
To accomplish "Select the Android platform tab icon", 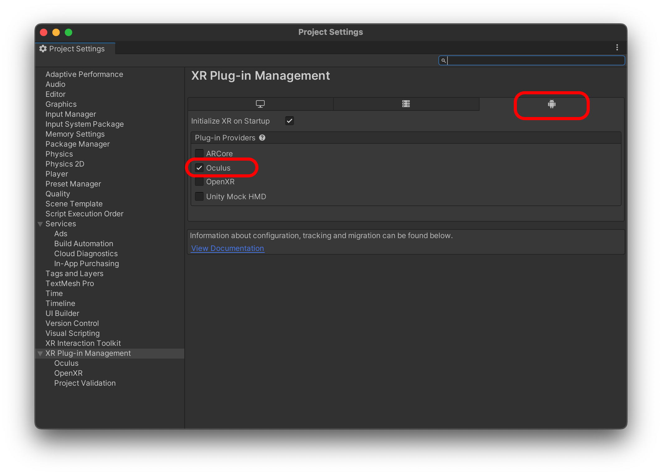I will pyautogui.click(x=551, y=104).
